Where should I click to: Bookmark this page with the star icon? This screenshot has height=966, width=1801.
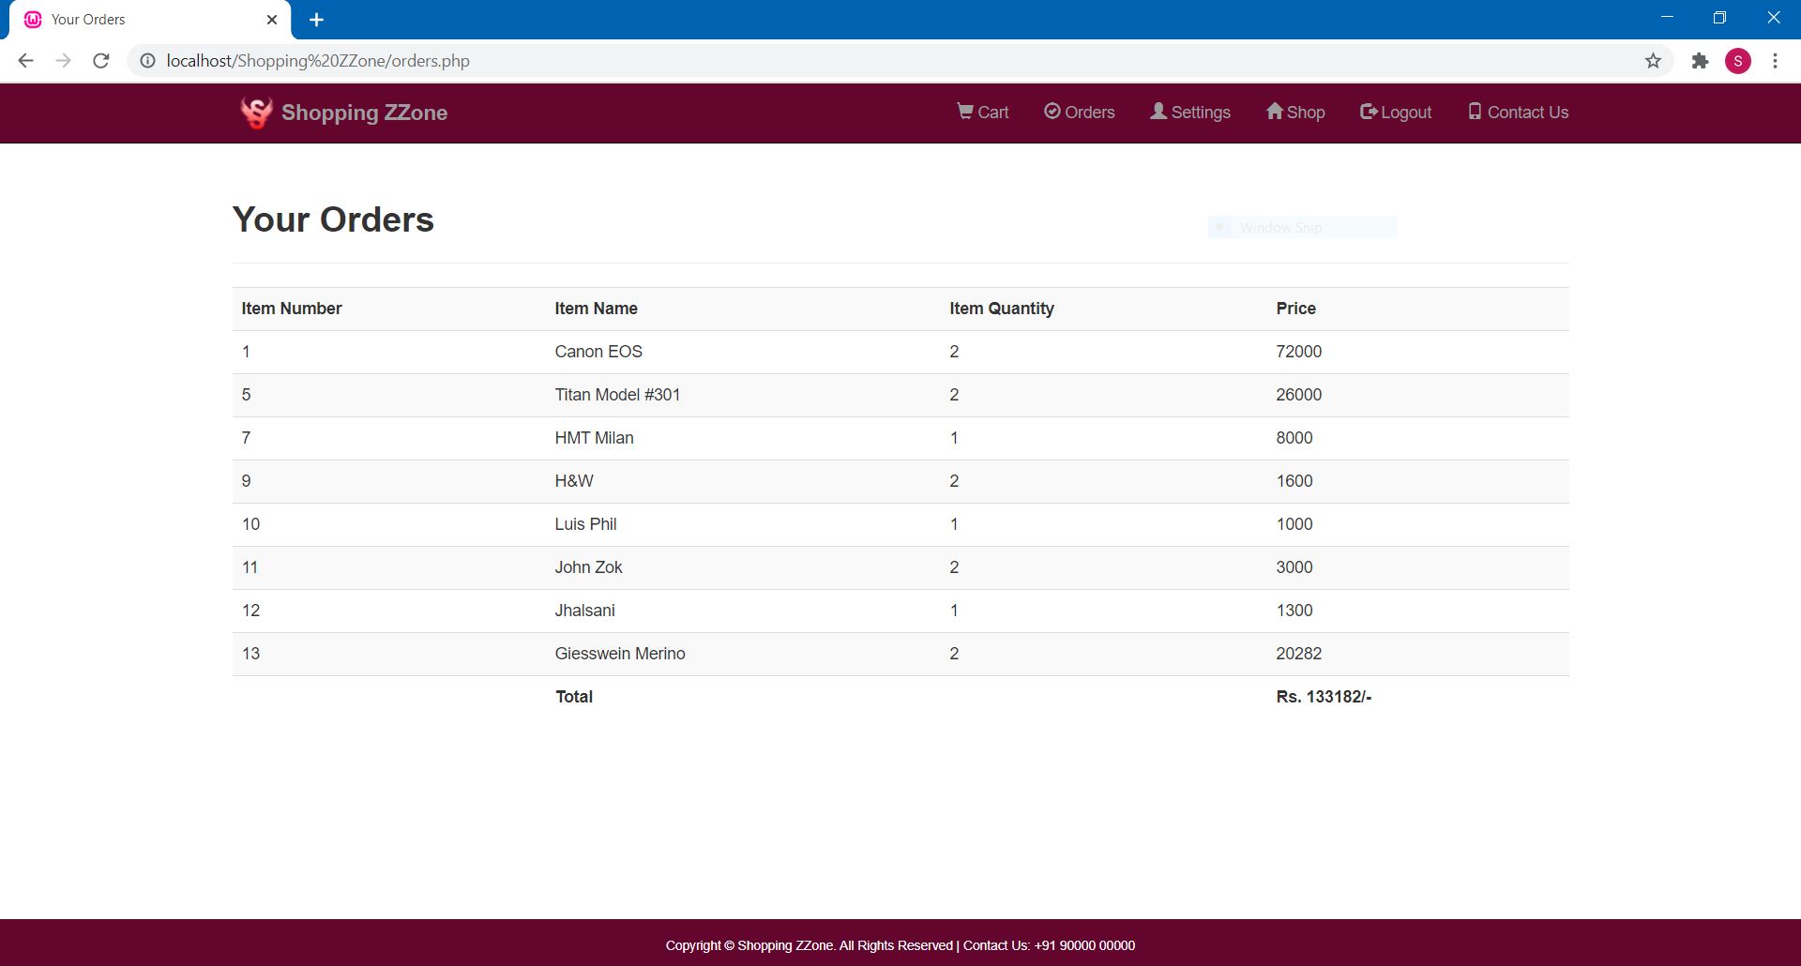pos(1653,60)
